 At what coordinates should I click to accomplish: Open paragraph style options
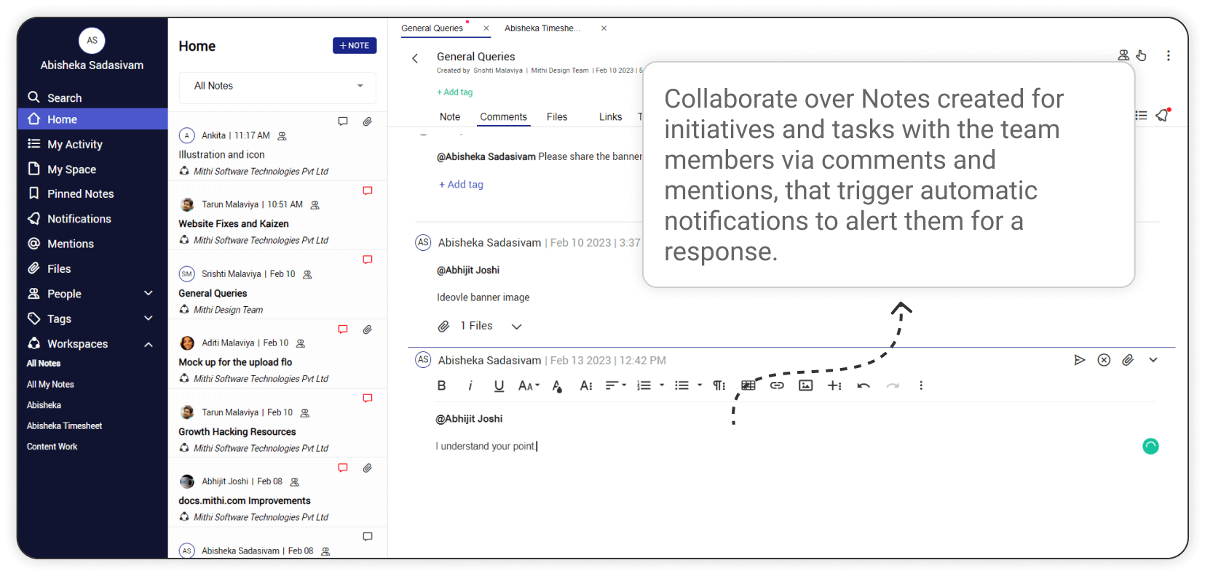click(x=719, y=385)
